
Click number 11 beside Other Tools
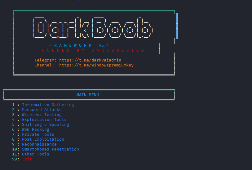click(x=15, y=154)
